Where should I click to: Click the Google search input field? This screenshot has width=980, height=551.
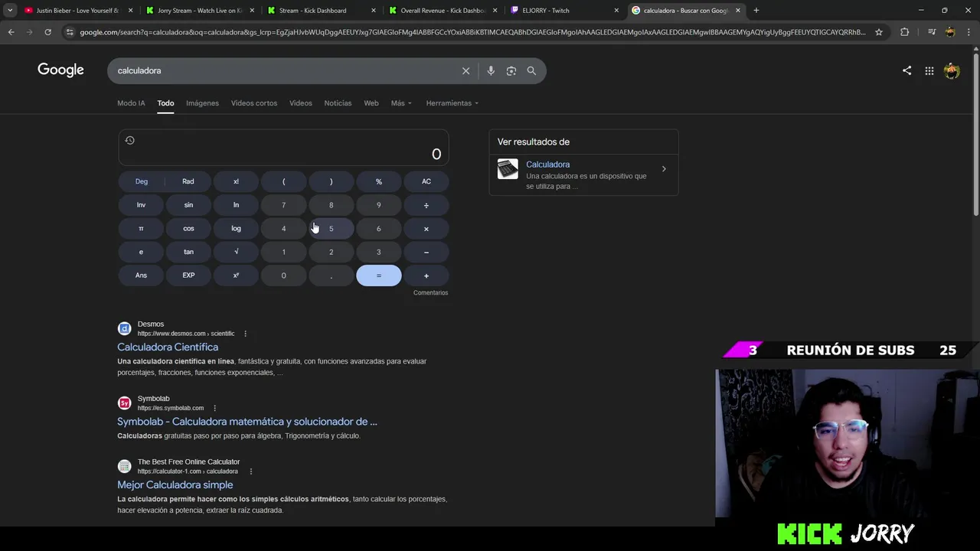tap(283, 70)
